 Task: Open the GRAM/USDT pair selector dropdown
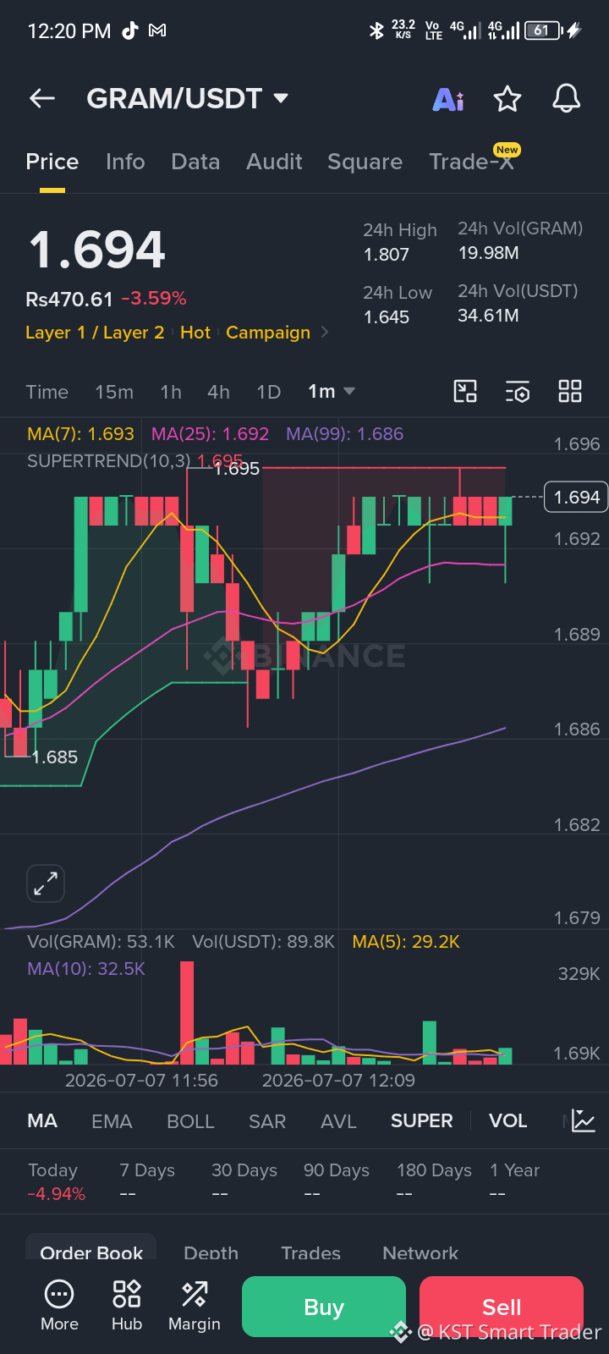[x=188, y=99]
